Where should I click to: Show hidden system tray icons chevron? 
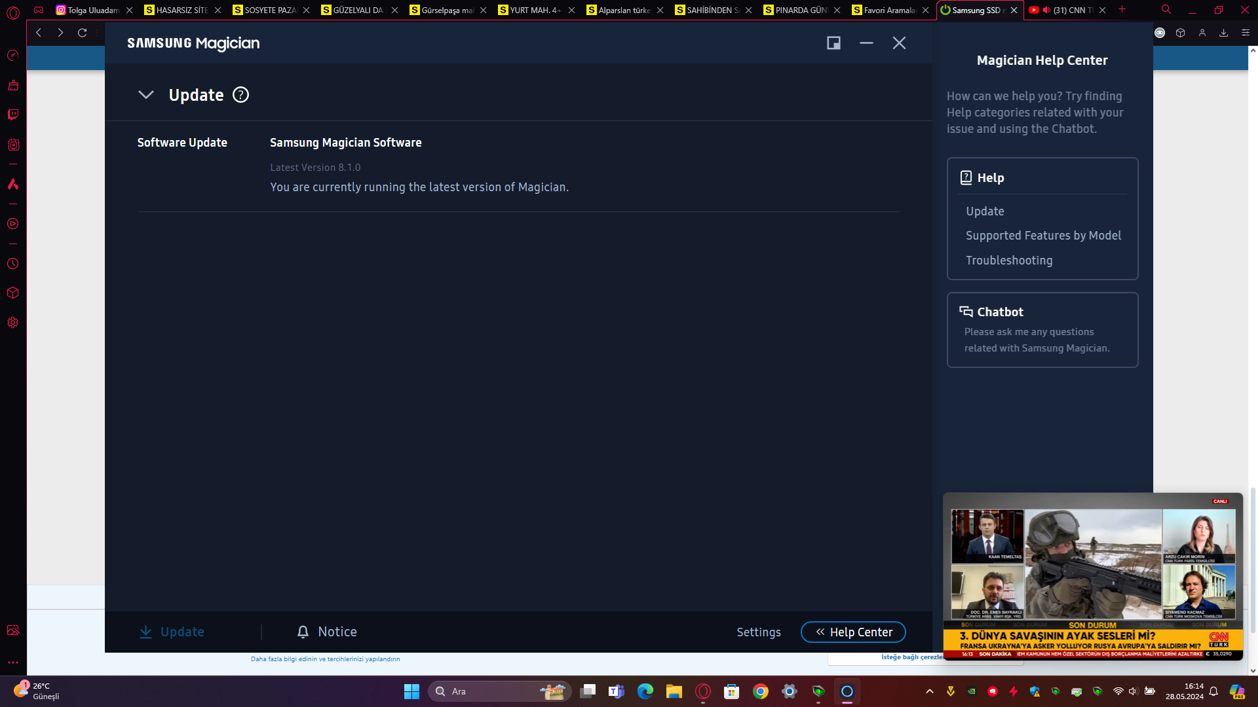(x=929, y=691)
